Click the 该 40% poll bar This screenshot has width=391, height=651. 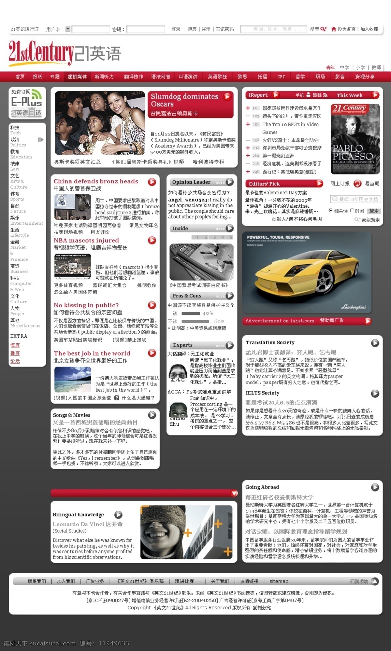click(x=191, y=313)
